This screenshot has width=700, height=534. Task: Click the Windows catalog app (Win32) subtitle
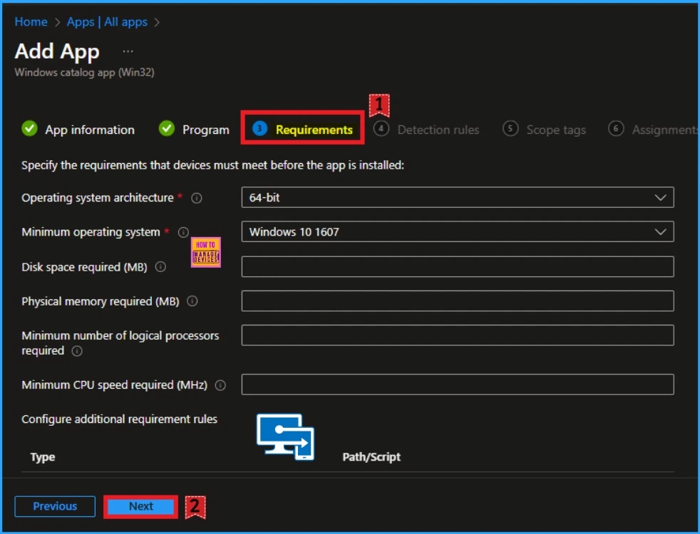point(84,72)
